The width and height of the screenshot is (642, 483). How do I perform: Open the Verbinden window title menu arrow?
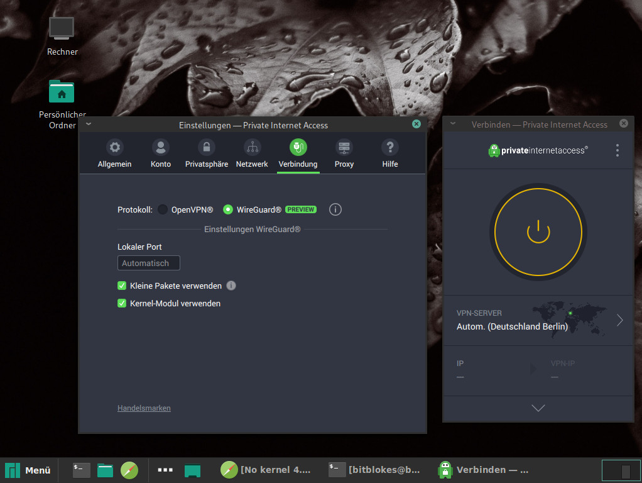(x=453, y=123)
